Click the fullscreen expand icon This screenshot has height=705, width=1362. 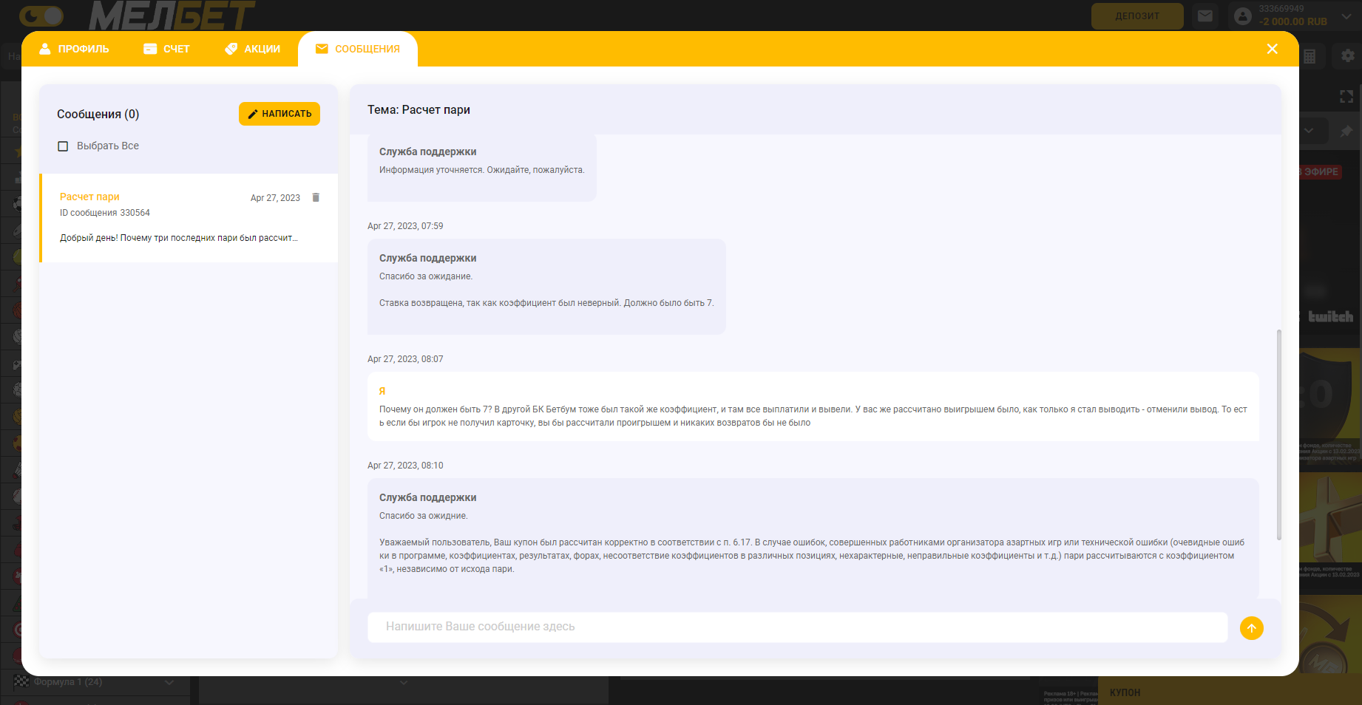tap(1346, 97)
